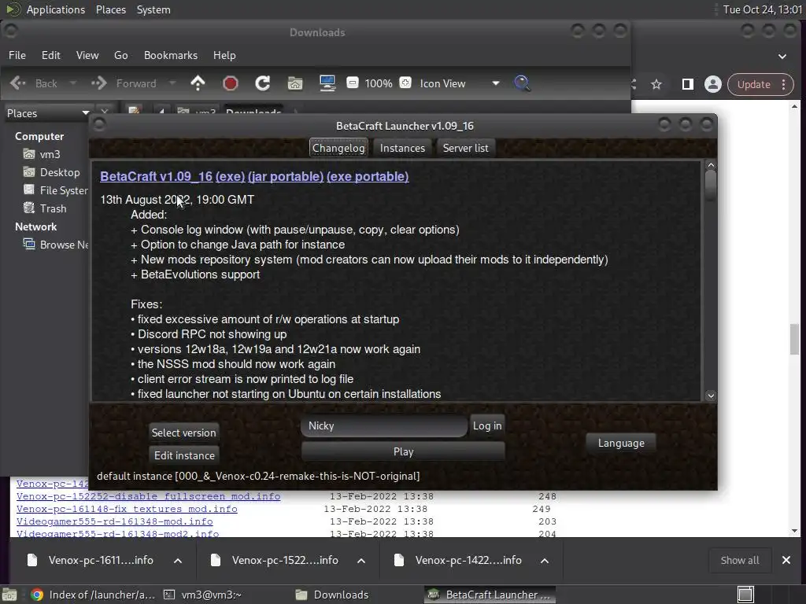This screenshot has width=806, height=604.
Task: Open the Home folder icon
Action: coord(295,83)
